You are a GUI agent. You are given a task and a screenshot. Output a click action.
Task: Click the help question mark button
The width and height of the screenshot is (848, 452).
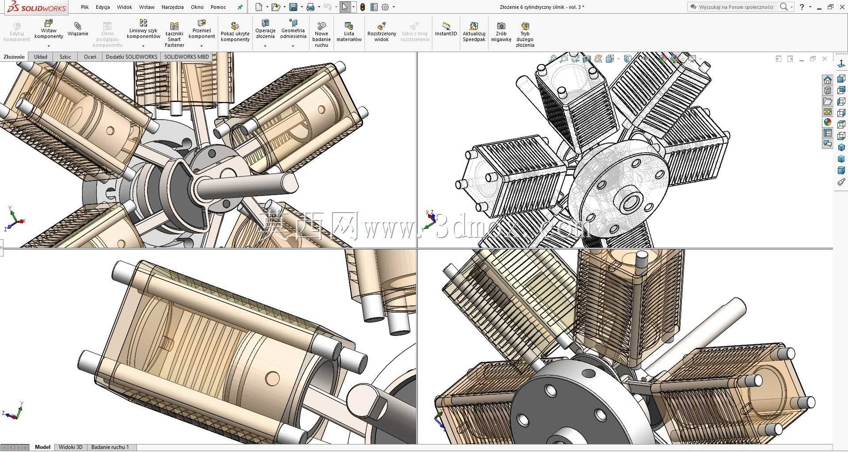[802, 7]
